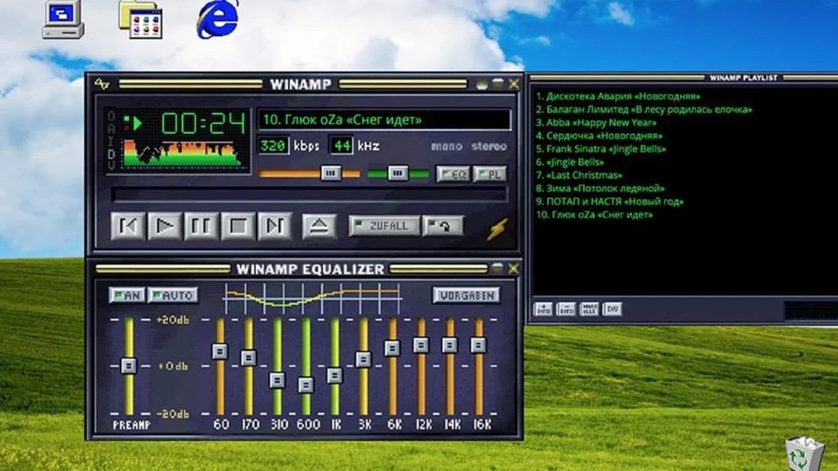Select Abba «Happy New Year» in playlist
The image size is (838, 471).
(601, 122)
